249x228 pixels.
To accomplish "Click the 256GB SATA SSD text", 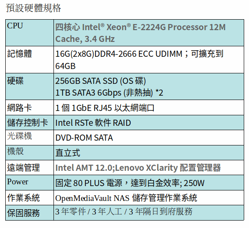I will point(100,81).
